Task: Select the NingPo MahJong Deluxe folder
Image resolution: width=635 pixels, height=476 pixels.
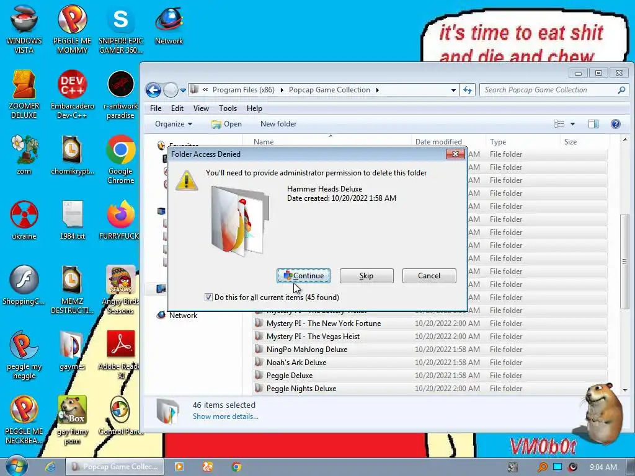Action: tap(430, 350)
